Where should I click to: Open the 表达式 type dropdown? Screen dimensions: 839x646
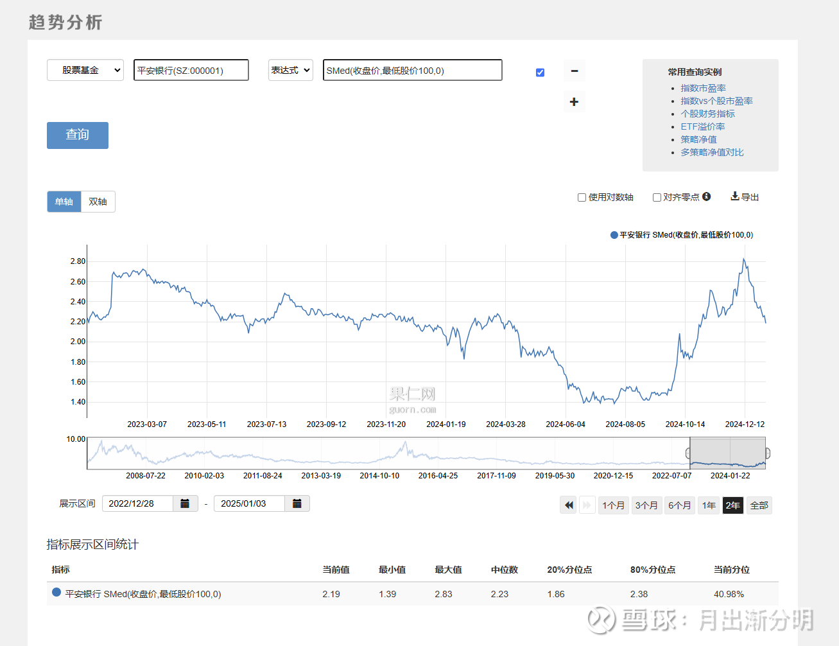(291, 70)
